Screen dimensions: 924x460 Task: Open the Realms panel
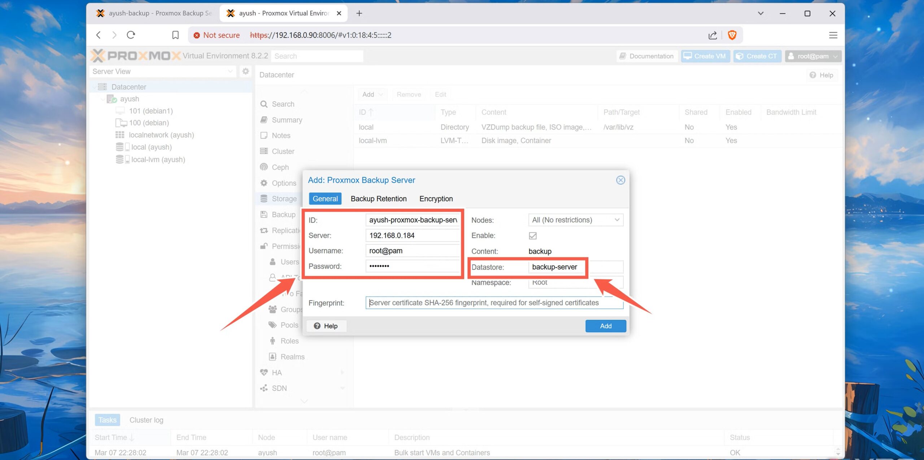(x=293, y=356)
